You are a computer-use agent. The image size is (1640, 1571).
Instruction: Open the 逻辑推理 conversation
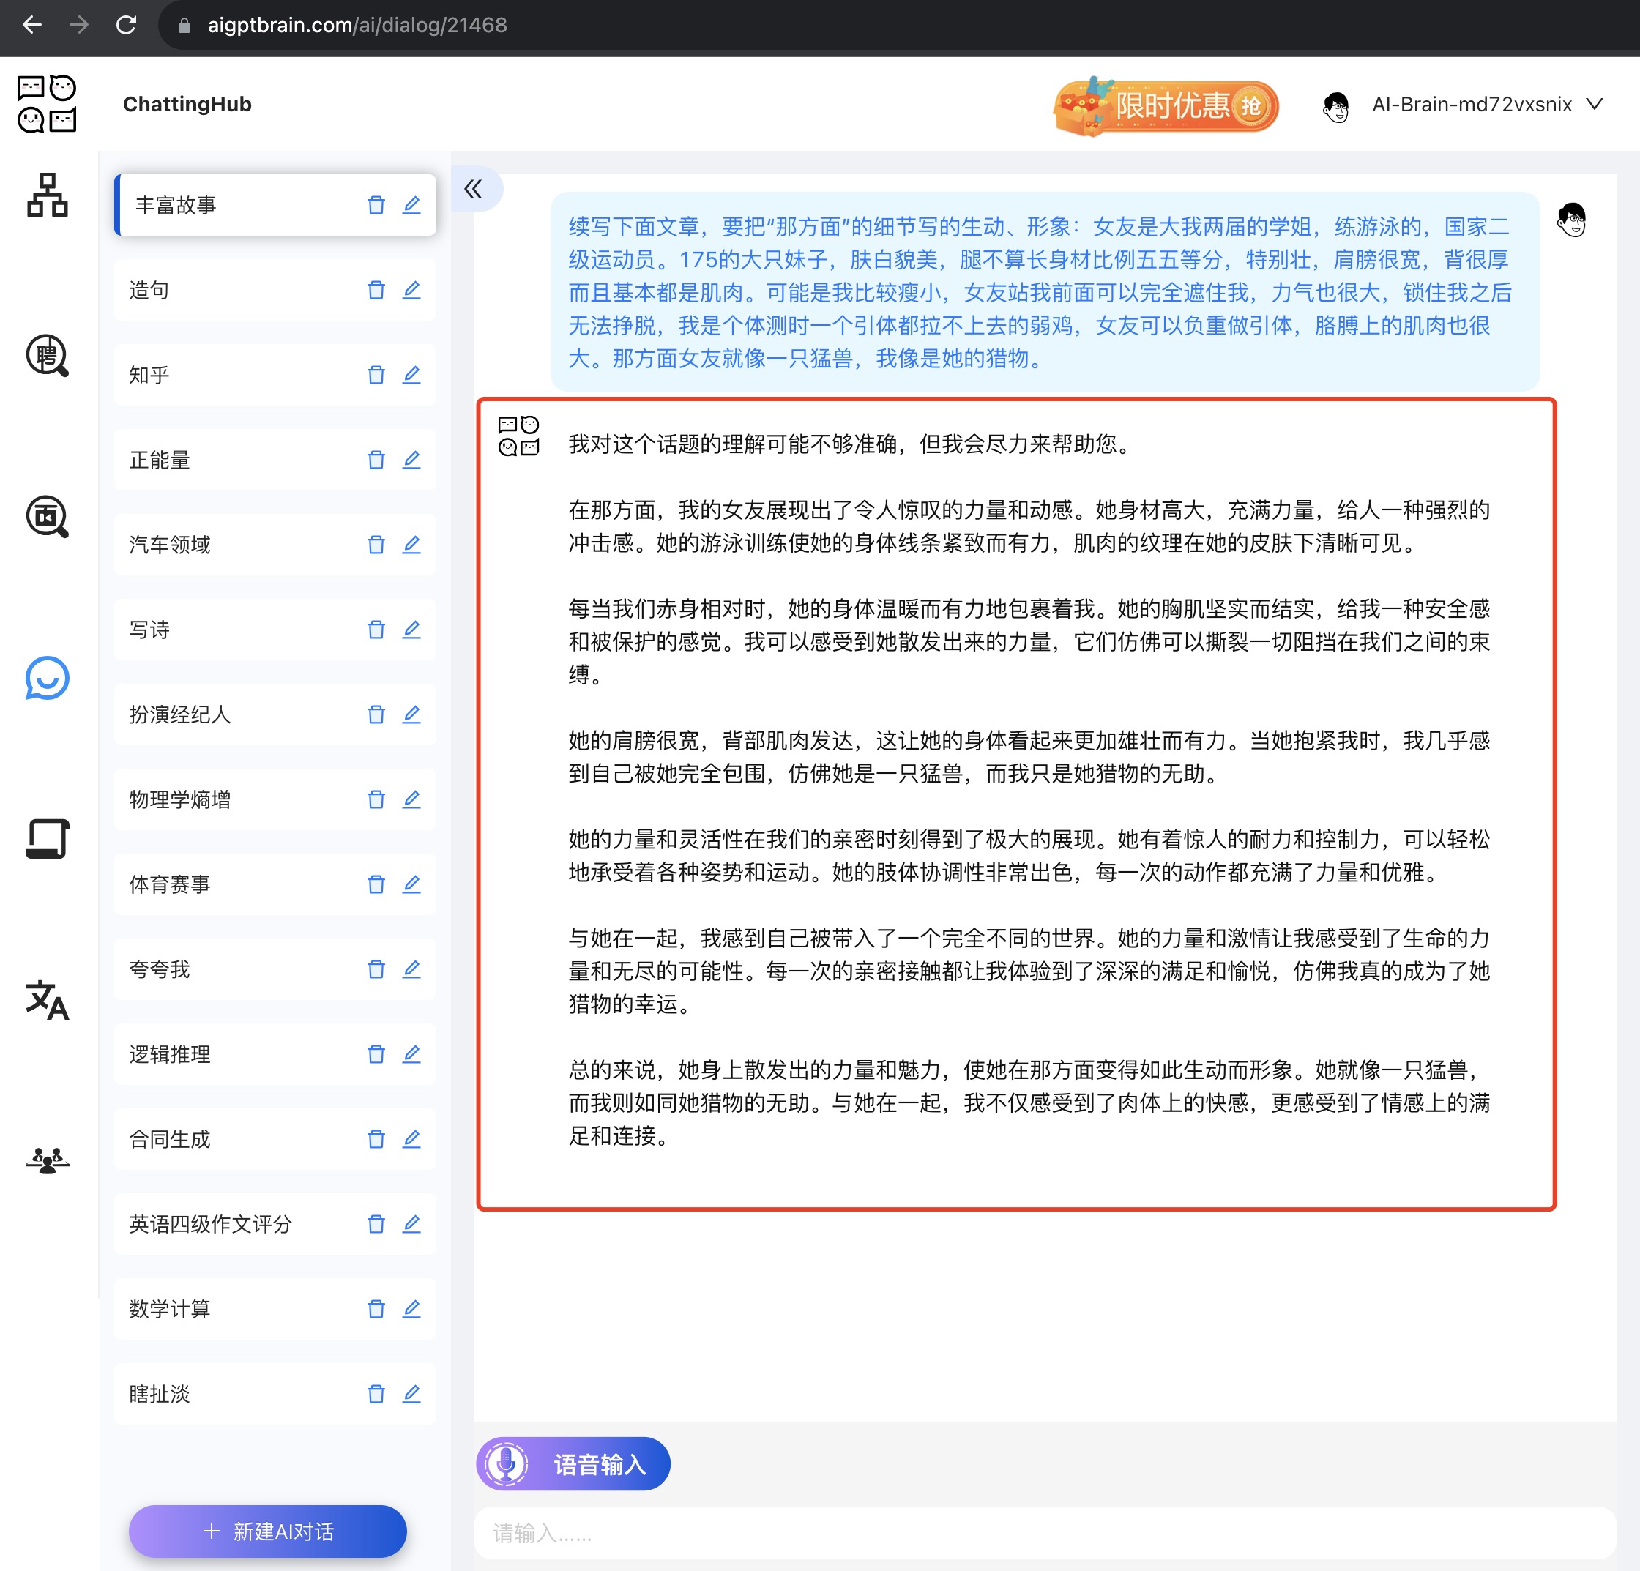click(x=170, y=1054)
